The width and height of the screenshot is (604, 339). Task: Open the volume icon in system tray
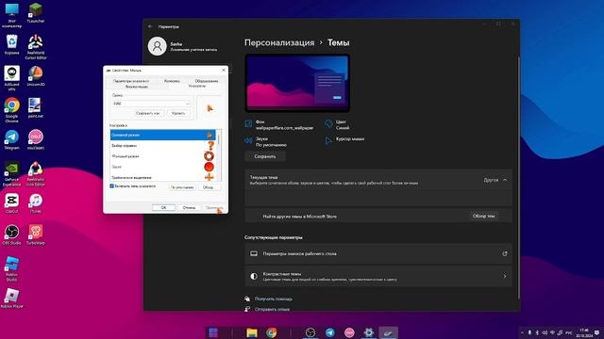point(545,332)
